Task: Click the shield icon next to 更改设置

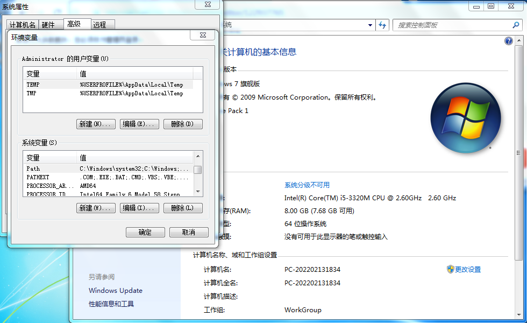Action: click(x=451, y=269)
